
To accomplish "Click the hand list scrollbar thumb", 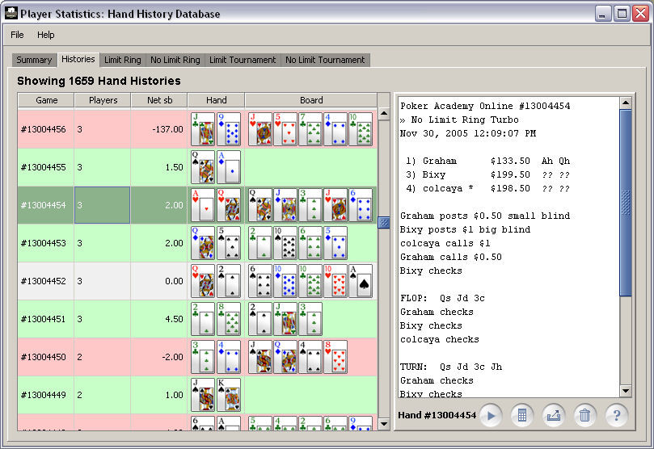I will coord(384,222).
